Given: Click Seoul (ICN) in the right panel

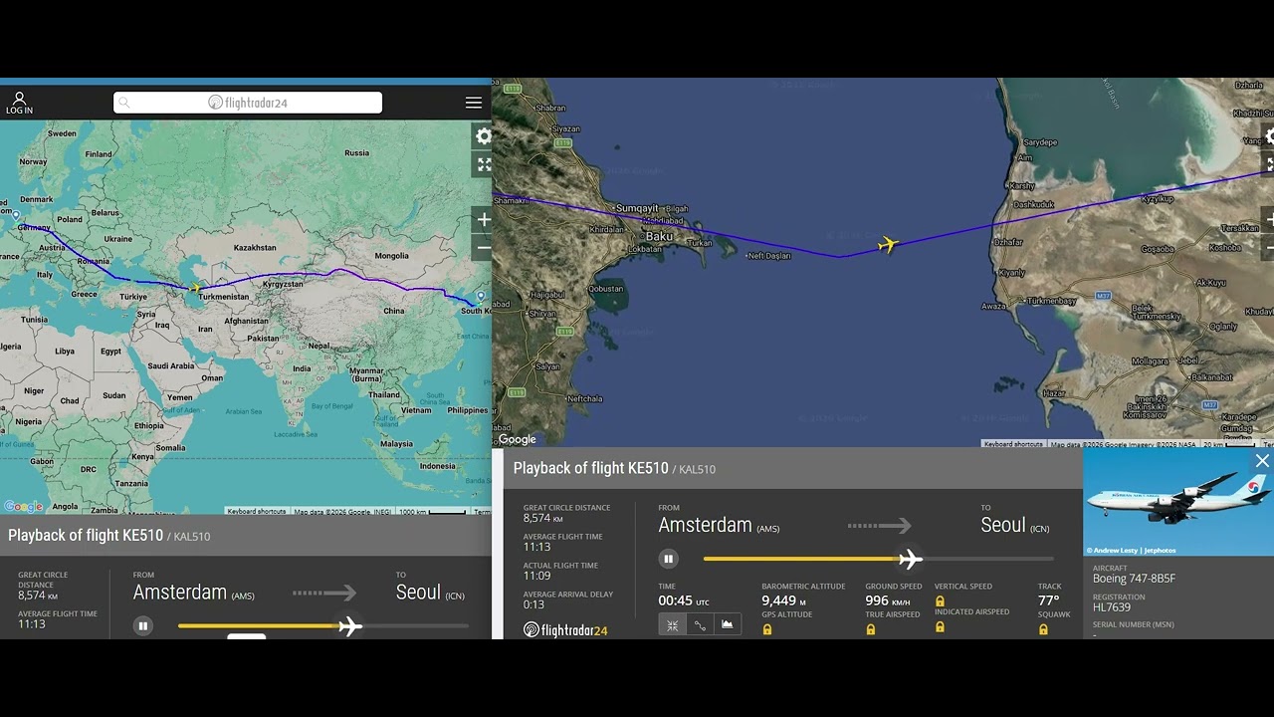Looking at the screenshot, I should point(1015,526).
